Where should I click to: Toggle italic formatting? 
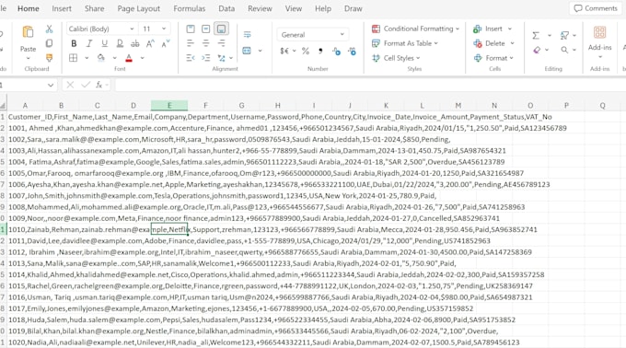[x=89, y=43]
